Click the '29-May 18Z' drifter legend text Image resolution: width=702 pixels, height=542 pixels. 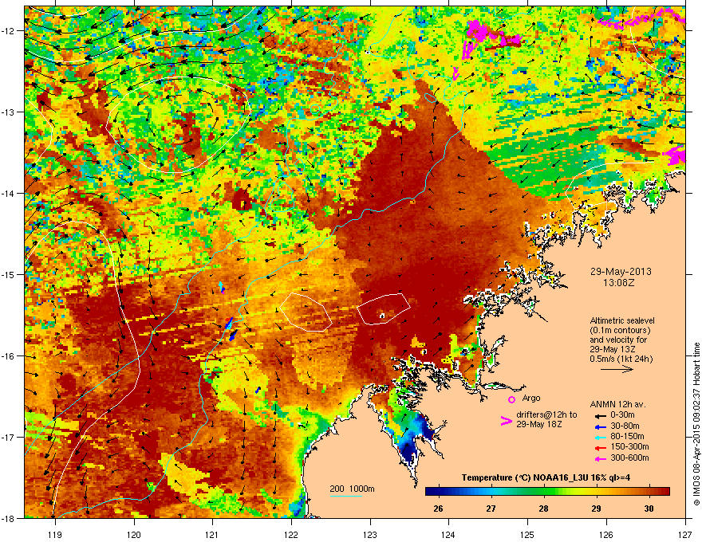pyautogui.click(x=539, y=424)
